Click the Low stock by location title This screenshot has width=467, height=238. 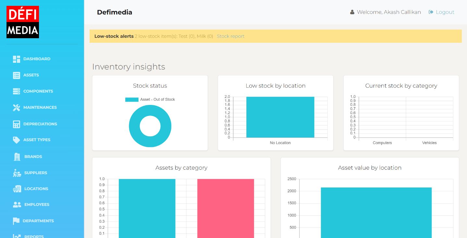(276, 86)
